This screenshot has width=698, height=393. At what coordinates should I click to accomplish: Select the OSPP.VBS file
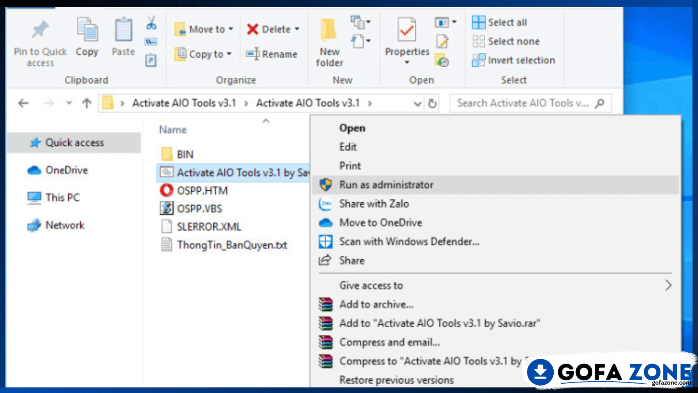[x=191, y=209]
